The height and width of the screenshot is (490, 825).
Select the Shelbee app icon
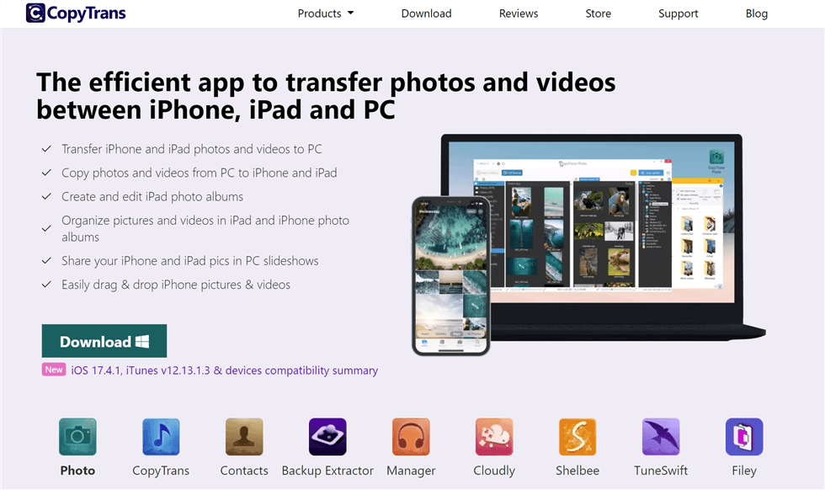click(x=577, y=436)
